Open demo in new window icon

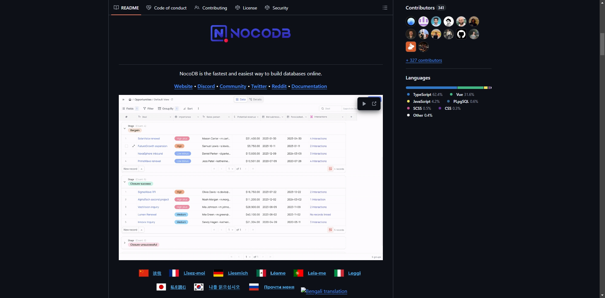[374, 104]
